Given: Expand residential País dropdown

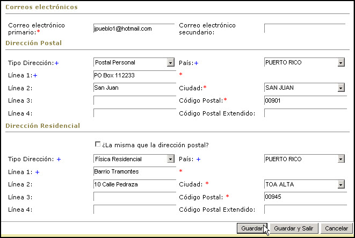Looking at the screenshot, I should (x=305, y=159).
